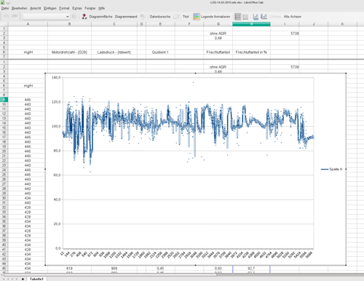
Task: Click the 60,0 y-axis label in chart
Action: click(x=57, y=175)
